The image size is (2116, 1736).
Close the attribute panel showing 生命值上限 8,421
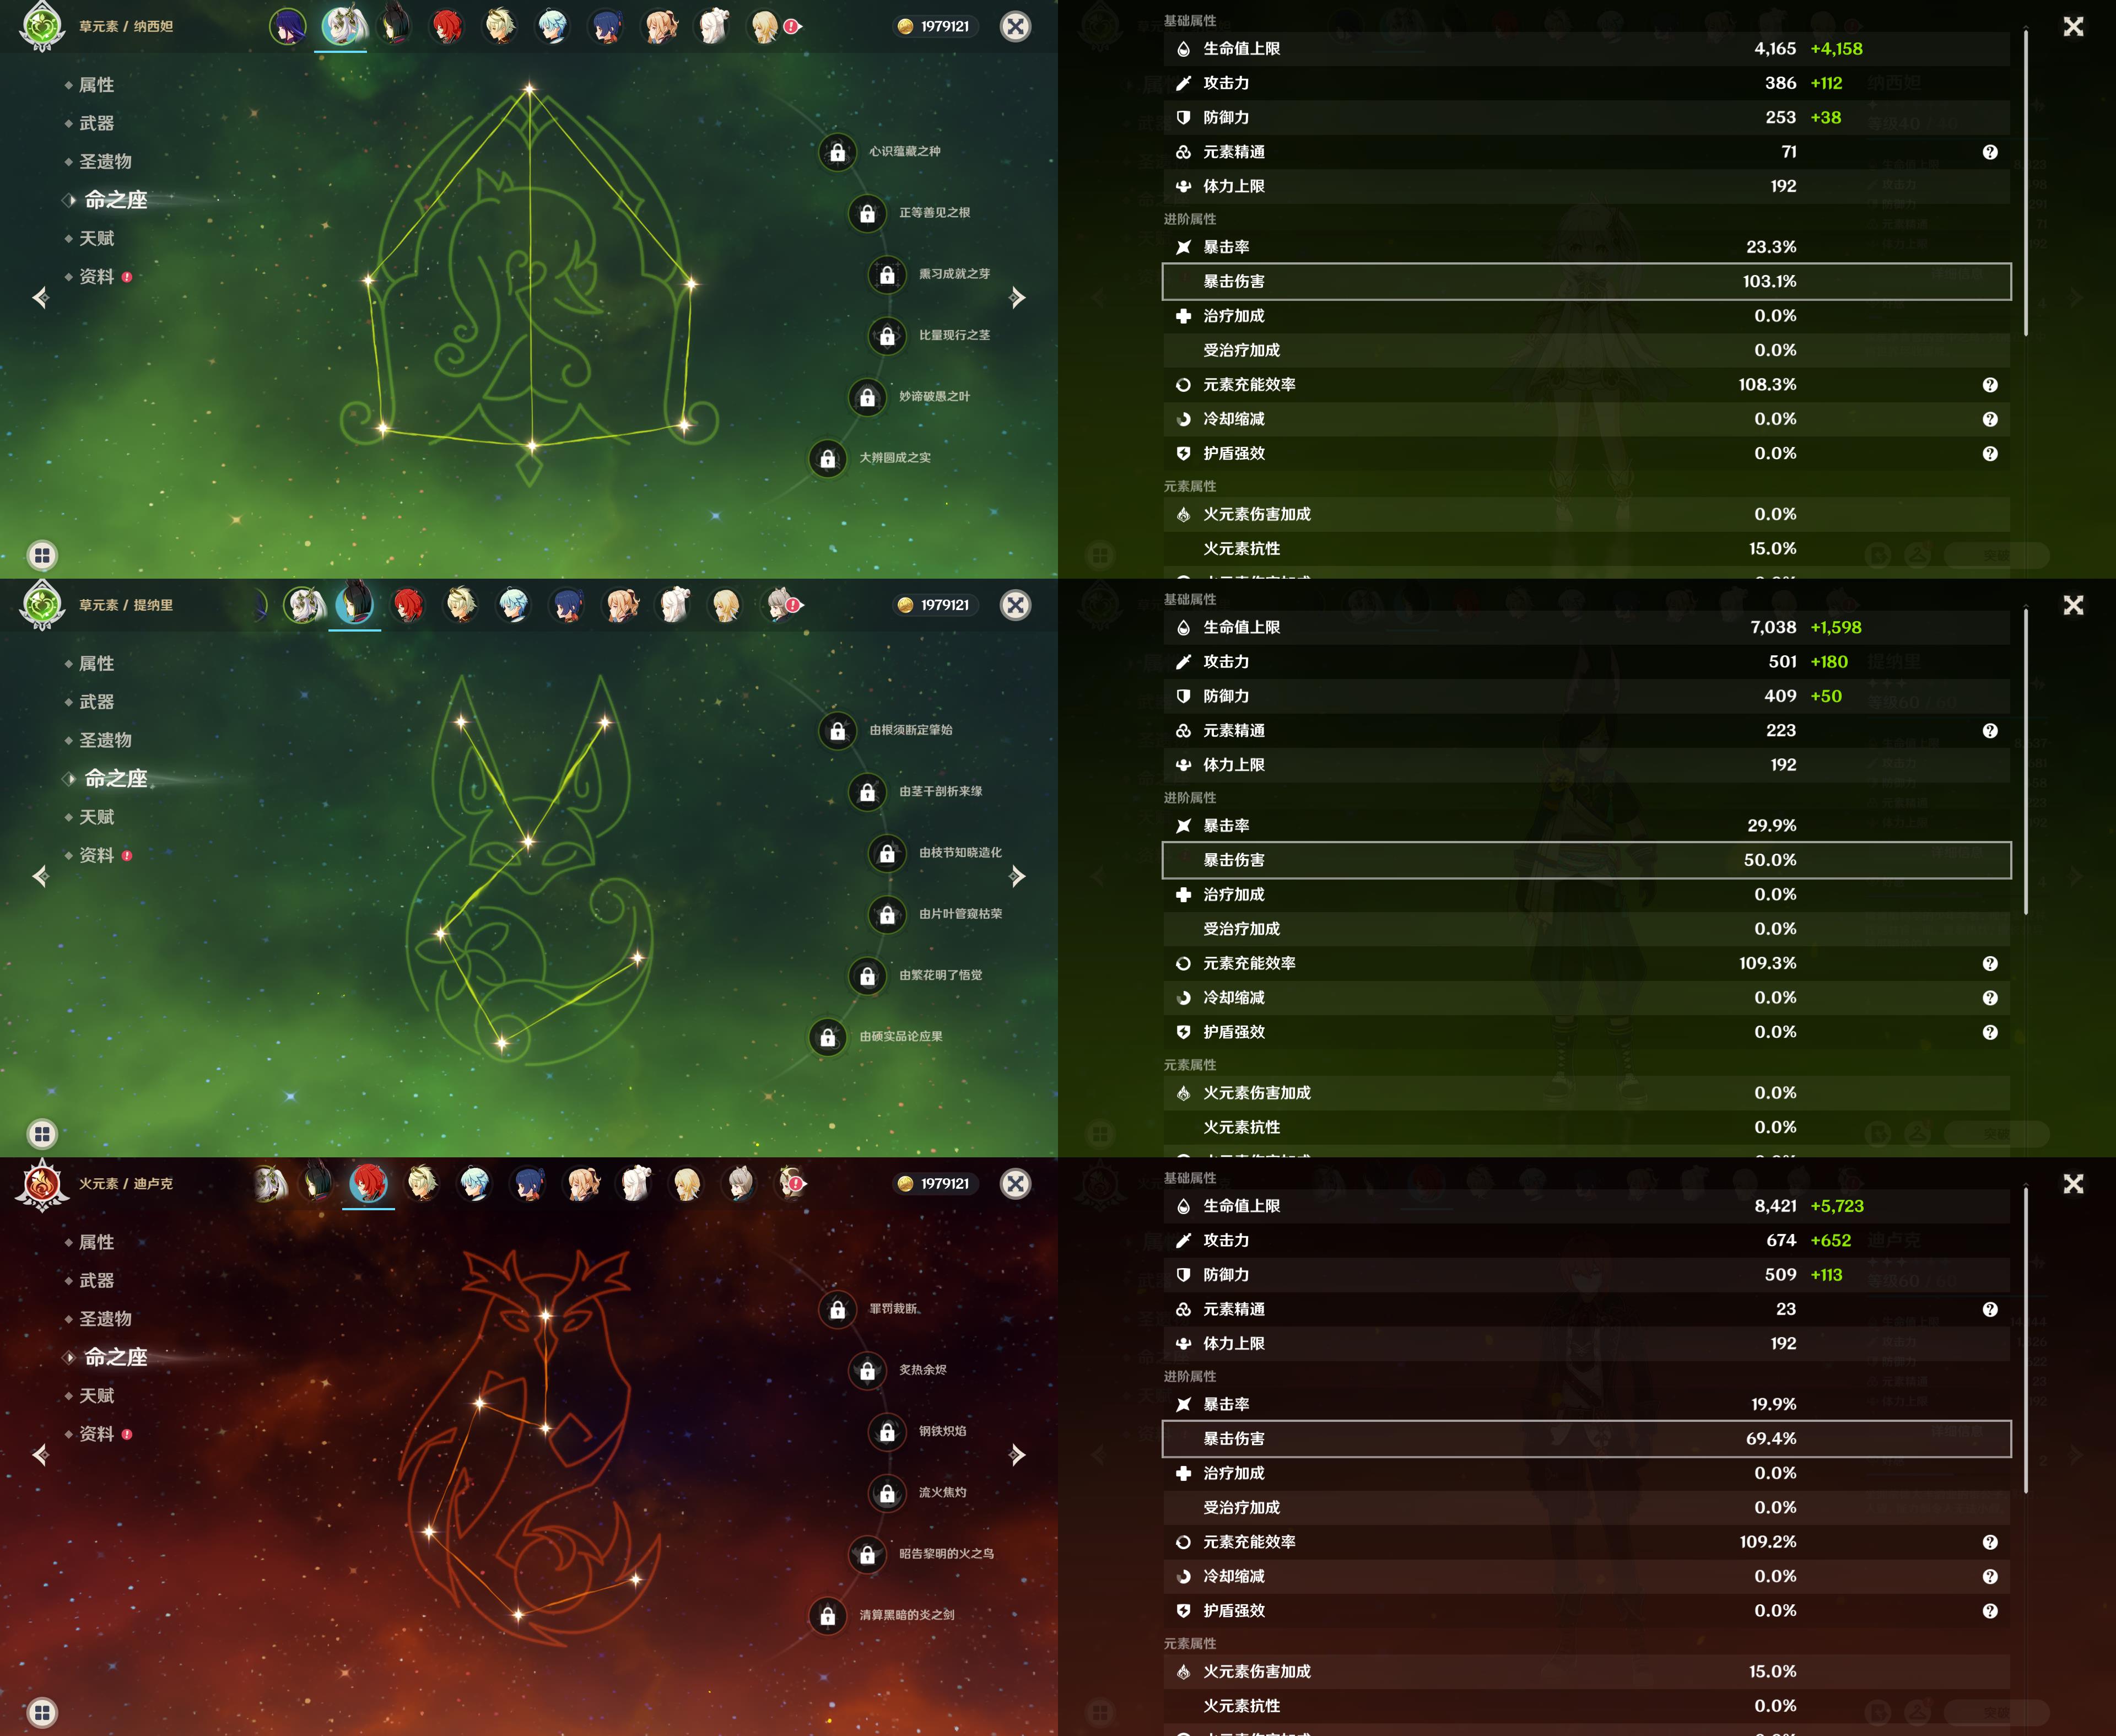point(2073,1184)
